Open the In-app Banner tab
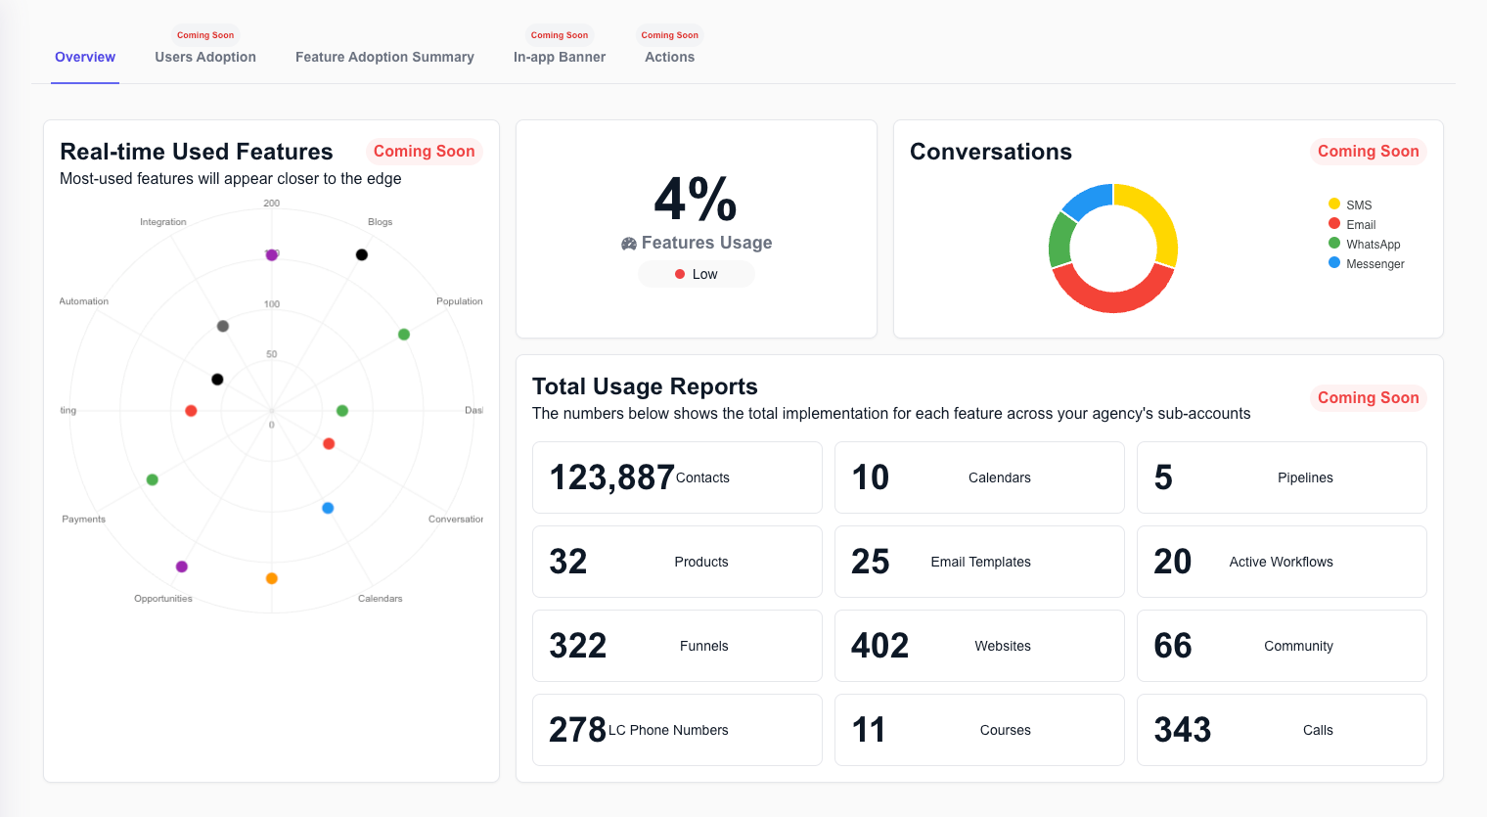This screenshot has width=1487, height=817. tap(560, 57)
